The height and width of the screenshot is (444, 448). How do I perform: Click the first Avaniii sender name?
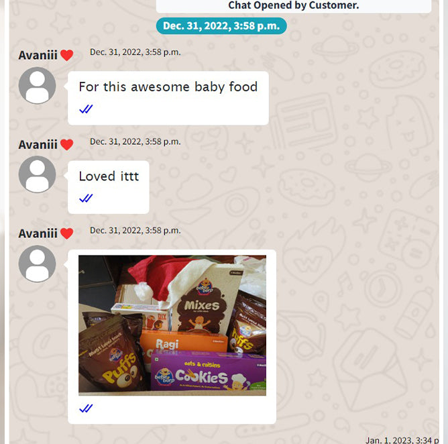coord(38,55)
